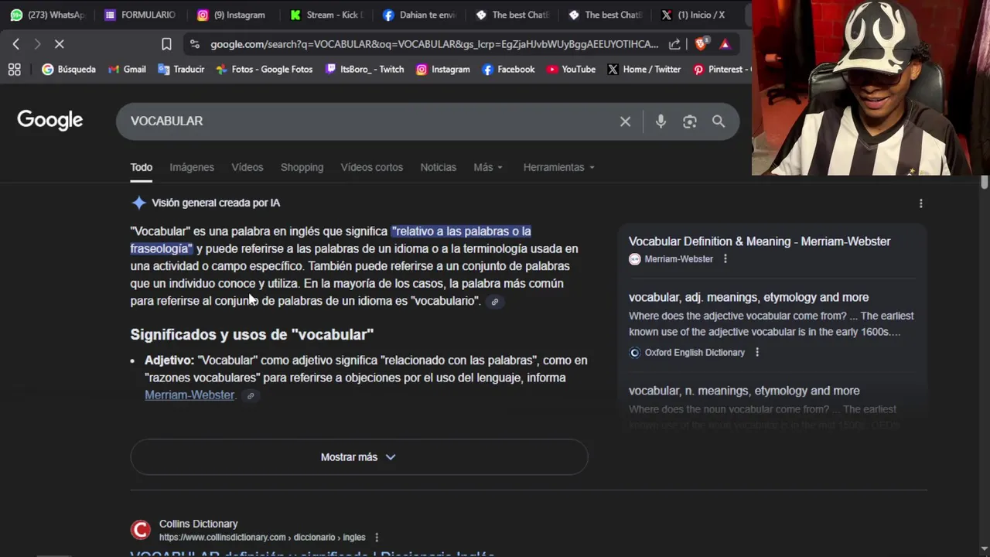The height and width of the screenshot is (557, 990).
Task: Switch to the Instagram browser tab
Action: click(x=234, y=15)
